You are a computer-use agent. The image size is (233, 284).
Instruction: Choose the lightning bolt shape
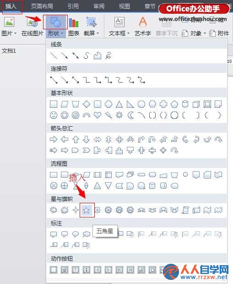(x=108, y=115)
